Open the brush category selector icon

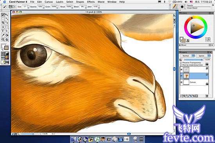click(175, 7)
